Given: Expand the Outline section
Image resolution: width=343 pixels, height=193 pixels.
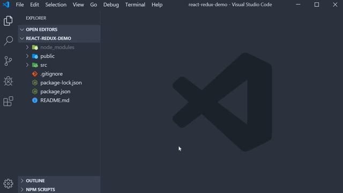Looking at the screenshot, I should pyautogui.click(x=22, y=181).
